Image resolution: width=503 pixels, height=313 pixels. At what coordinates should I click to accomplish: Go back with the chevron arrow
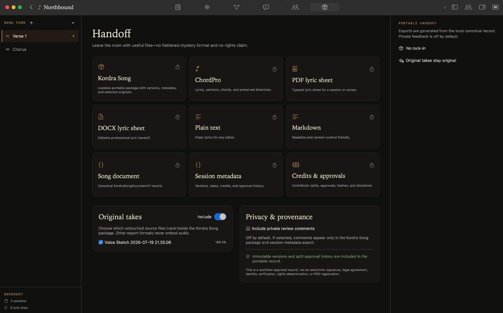(x=31, y=7)
